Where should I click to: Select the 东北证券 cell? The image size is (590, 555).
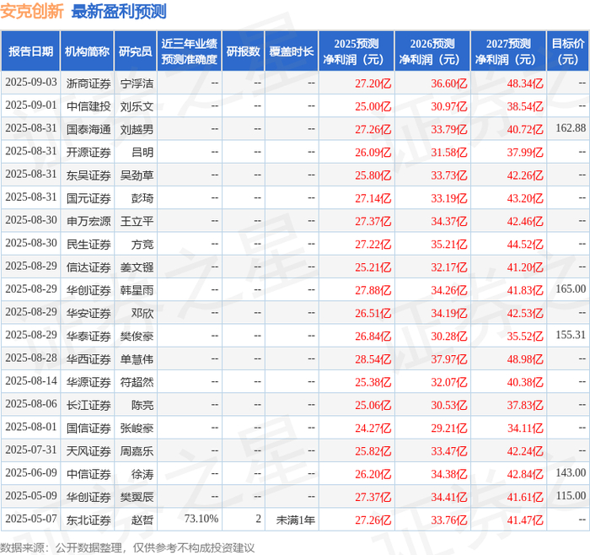88,520
